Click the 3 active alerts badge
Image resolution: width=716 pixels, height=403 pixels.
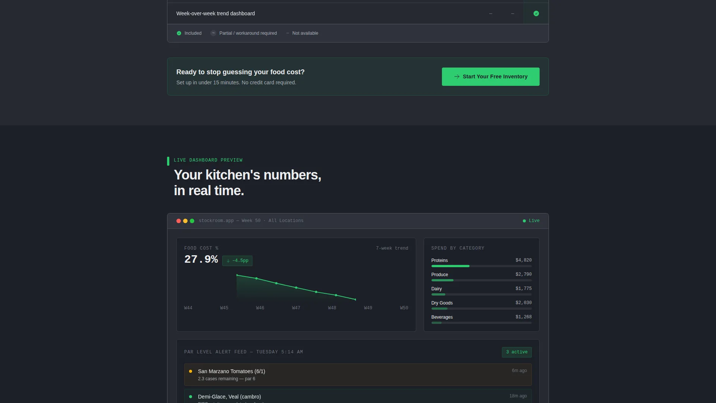[x=516, y=352]
